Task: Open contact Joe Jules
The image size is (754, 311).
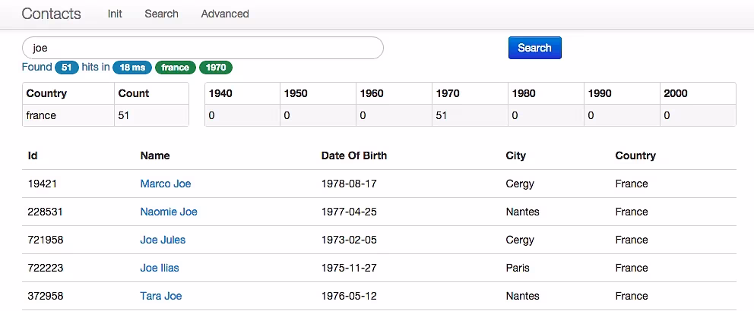Action: (x=163, y=240)
